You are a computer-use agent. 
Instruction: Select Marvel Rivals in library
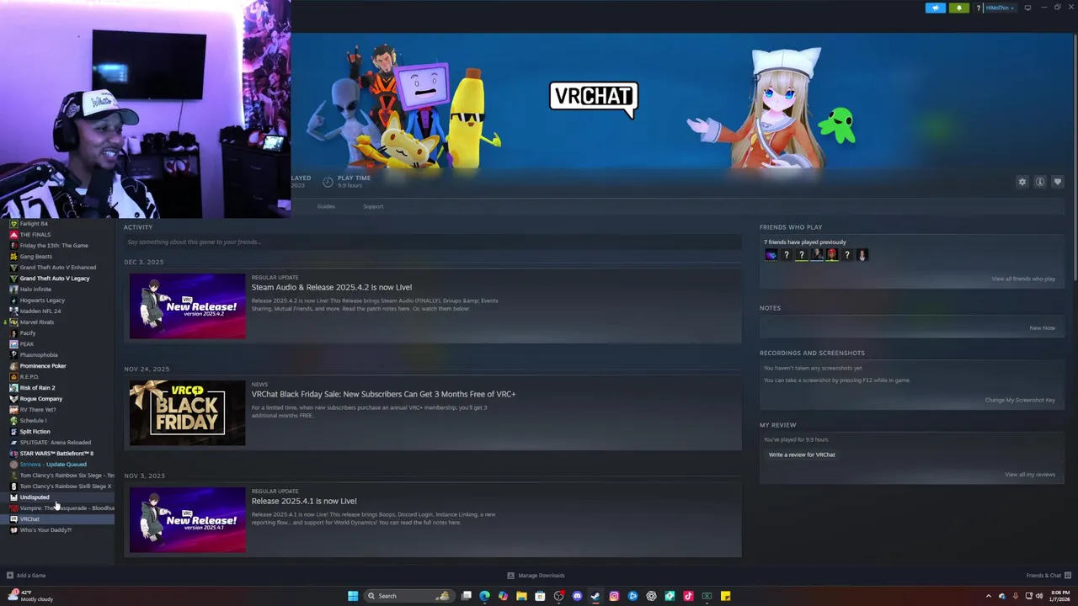point(37,322)
